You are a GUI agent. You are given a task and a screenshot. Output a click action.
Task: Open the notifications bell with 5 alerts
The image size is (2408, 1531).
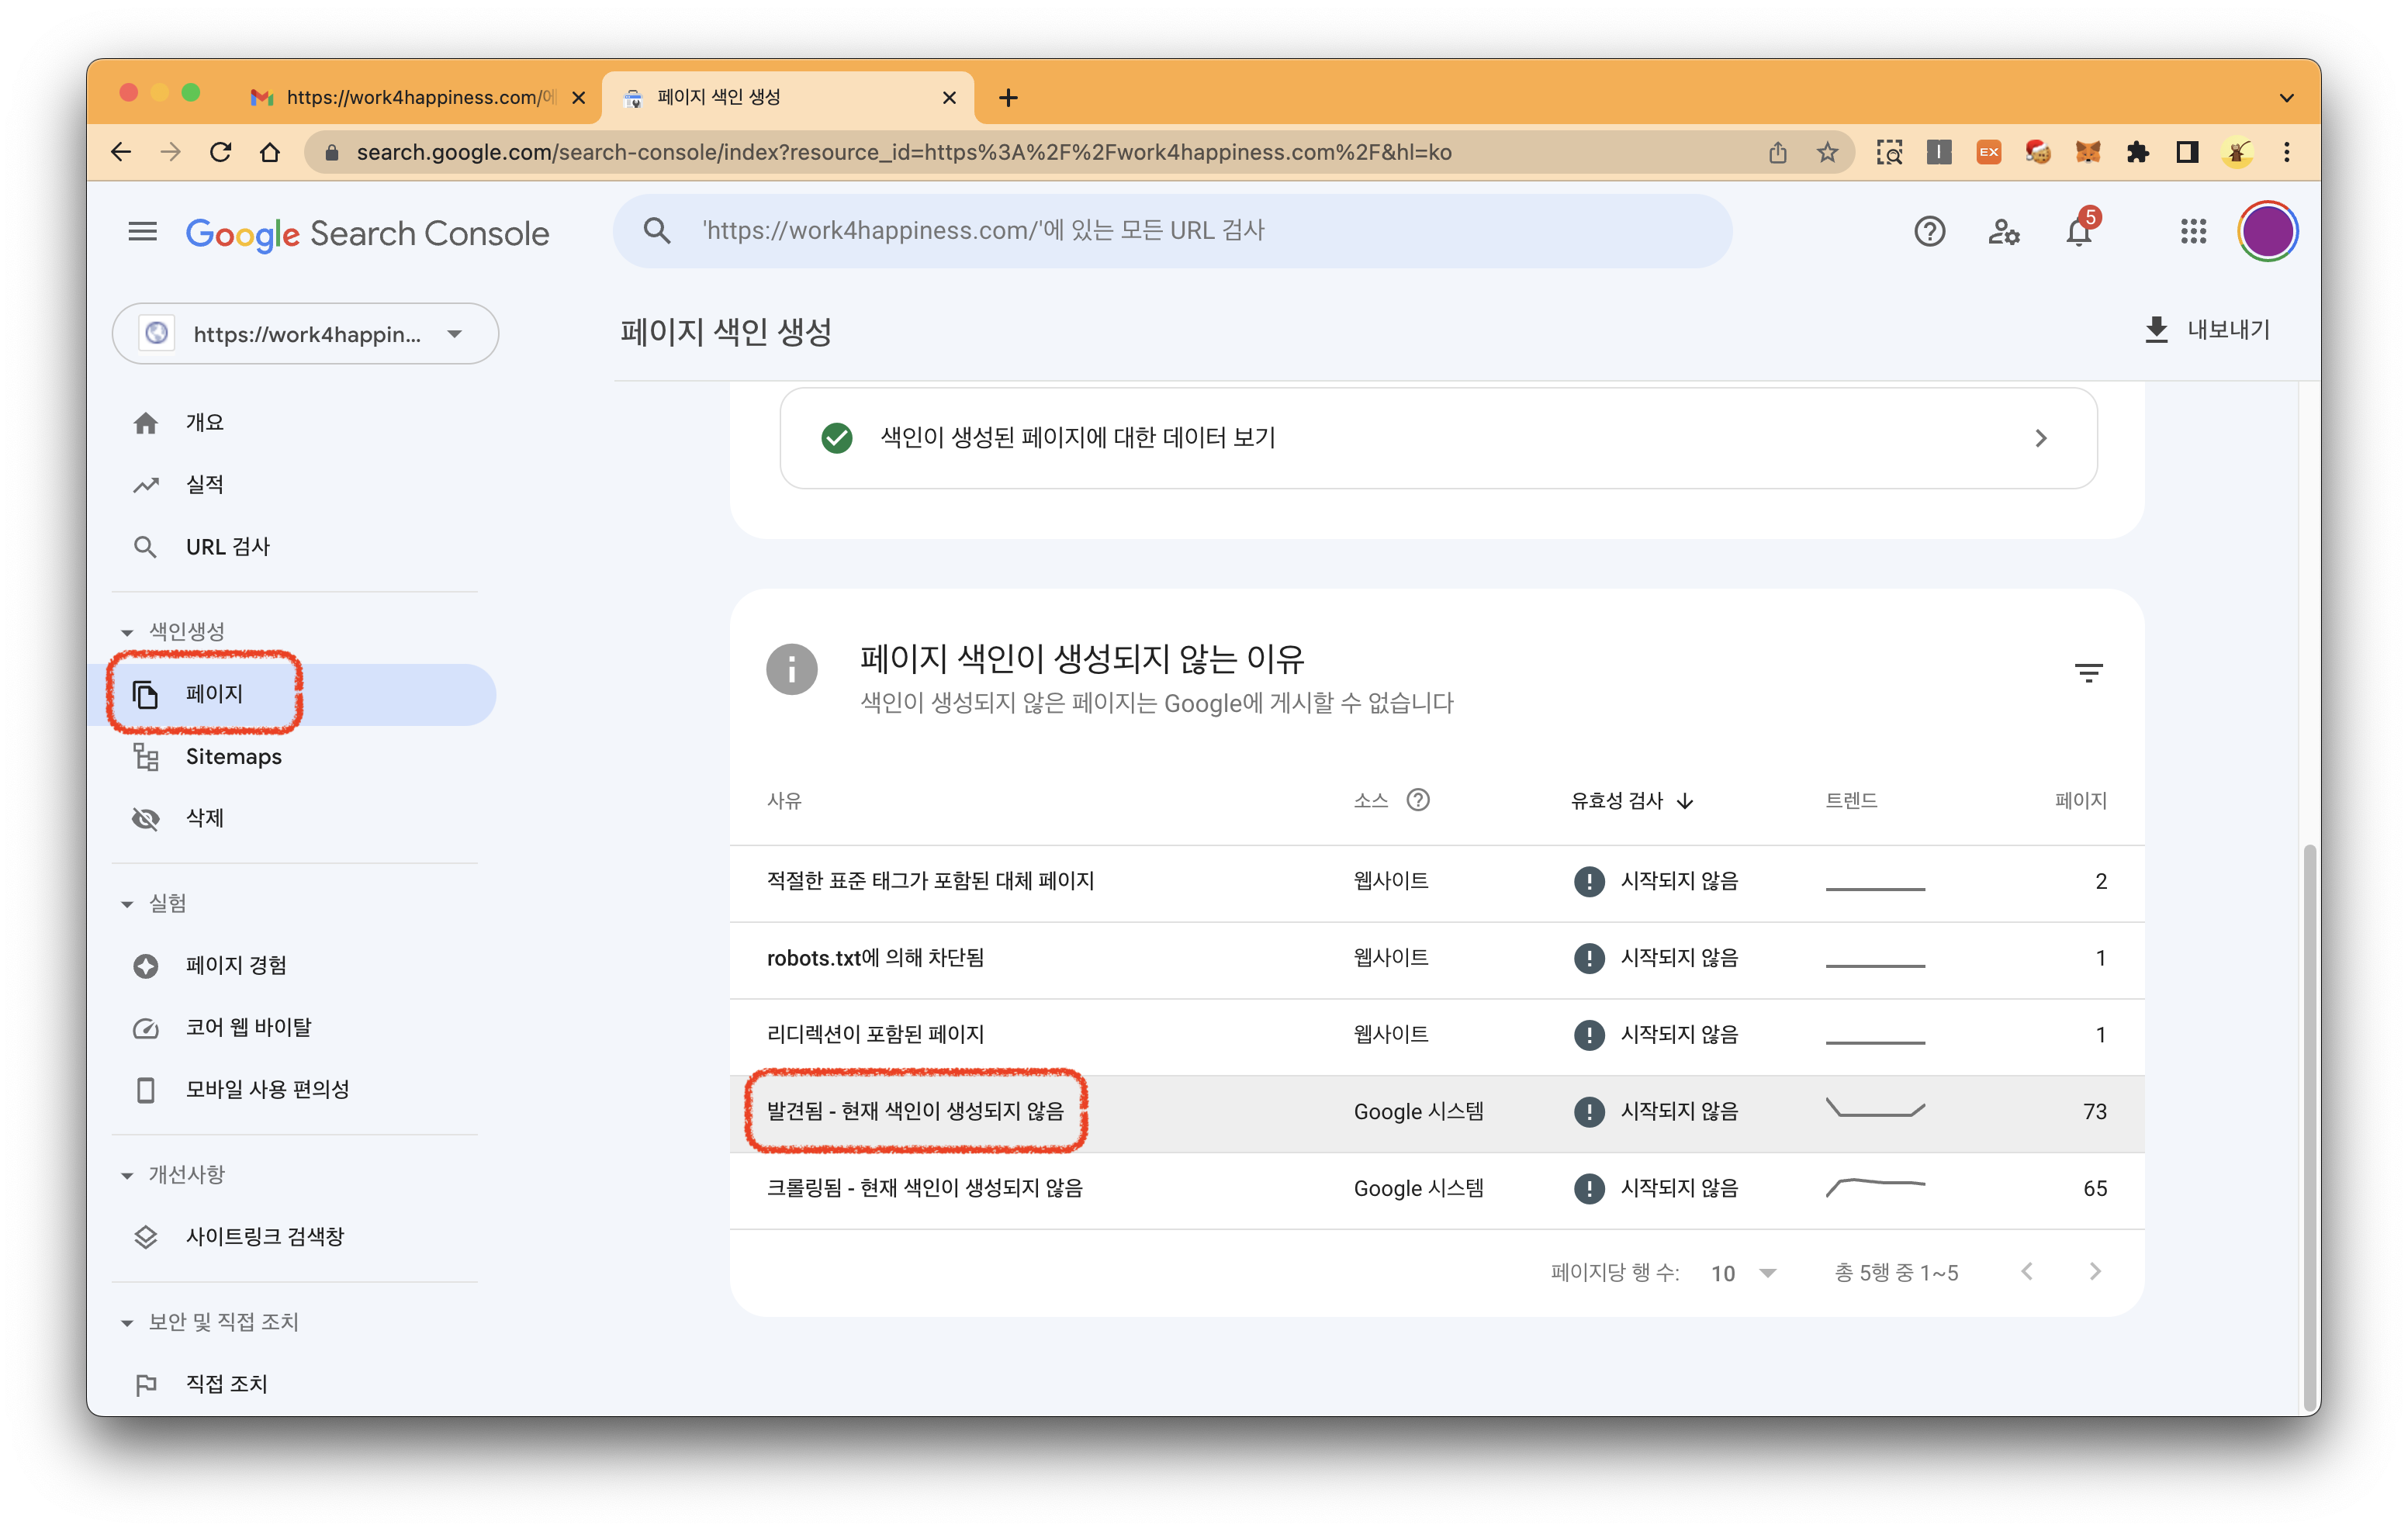click(x=2080, y=231)
